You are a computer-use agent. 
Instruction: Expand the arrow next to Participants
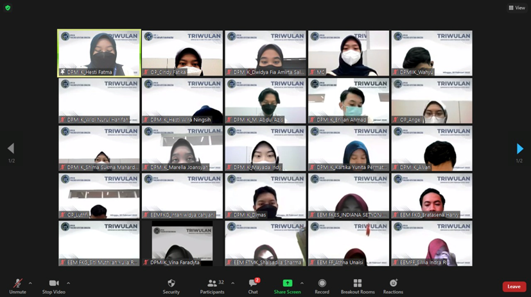[x=232, y=283]
